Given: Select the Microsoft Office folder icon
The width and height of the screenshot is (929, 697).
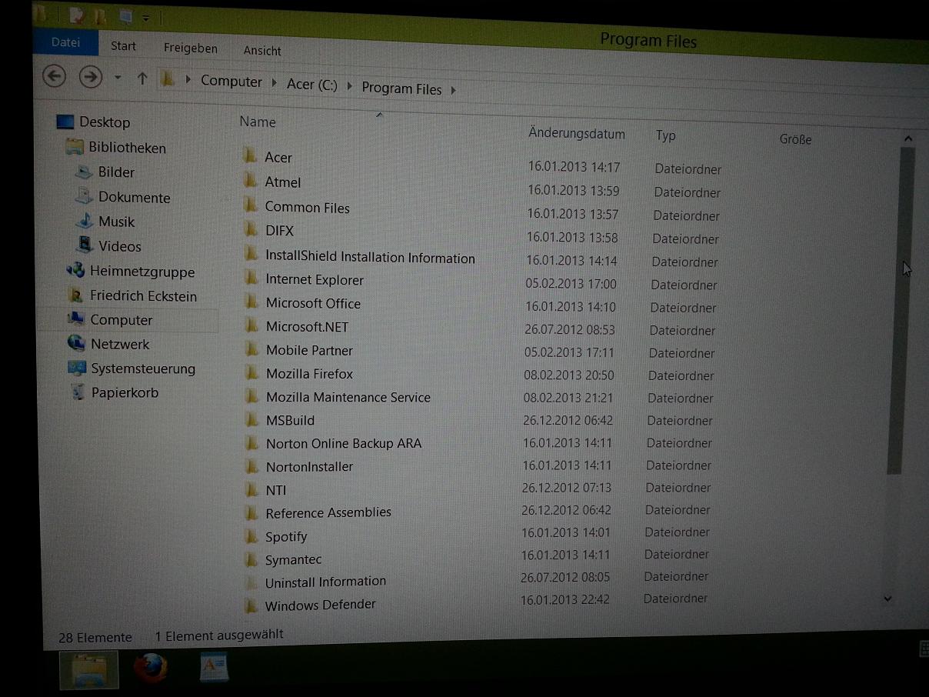Looking at the screenshot, I should [251, 302].
